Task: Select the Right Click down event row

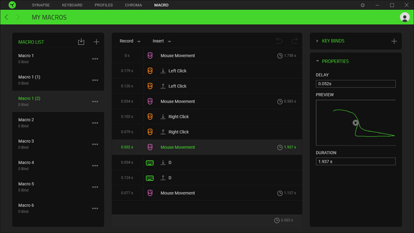Action: [207, 116]
